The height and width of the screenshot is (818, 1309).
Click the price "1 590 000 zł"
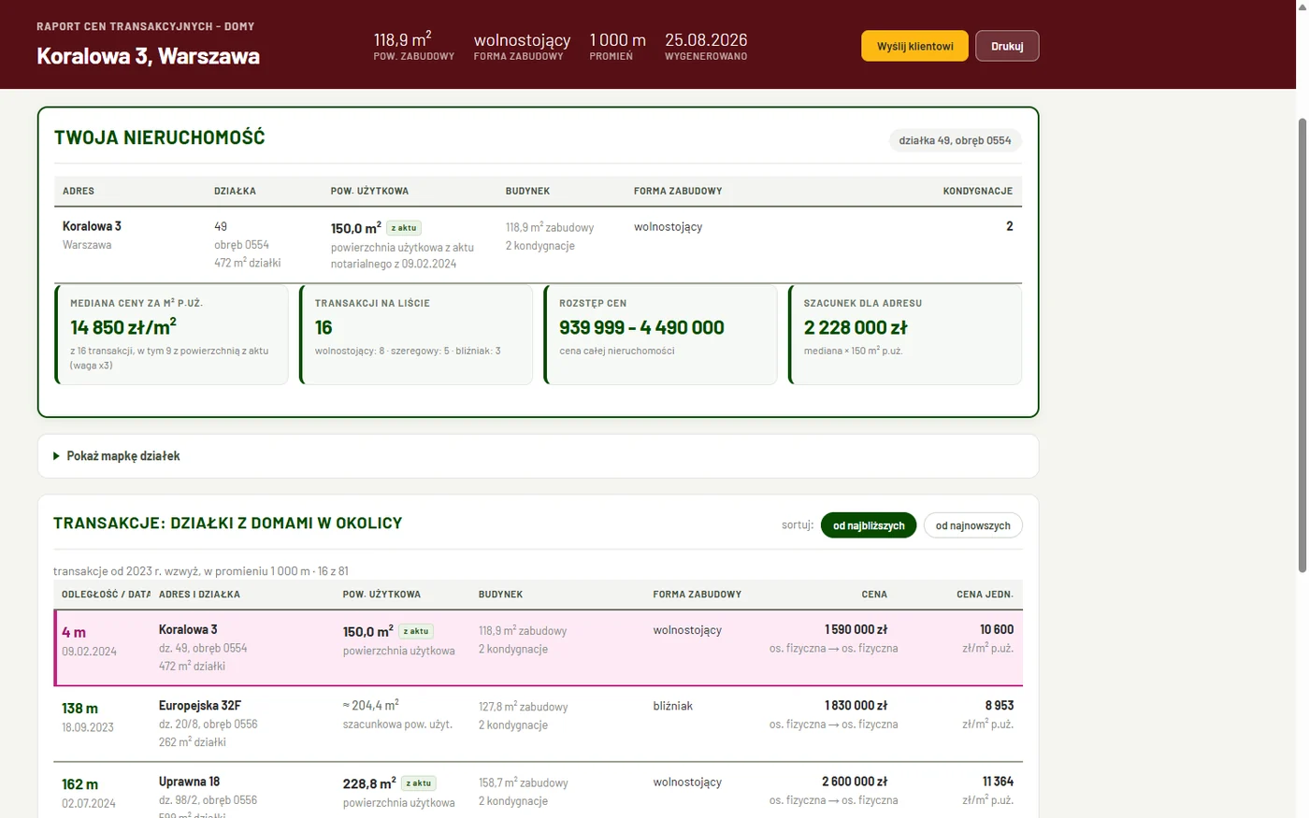pos(856,630)
